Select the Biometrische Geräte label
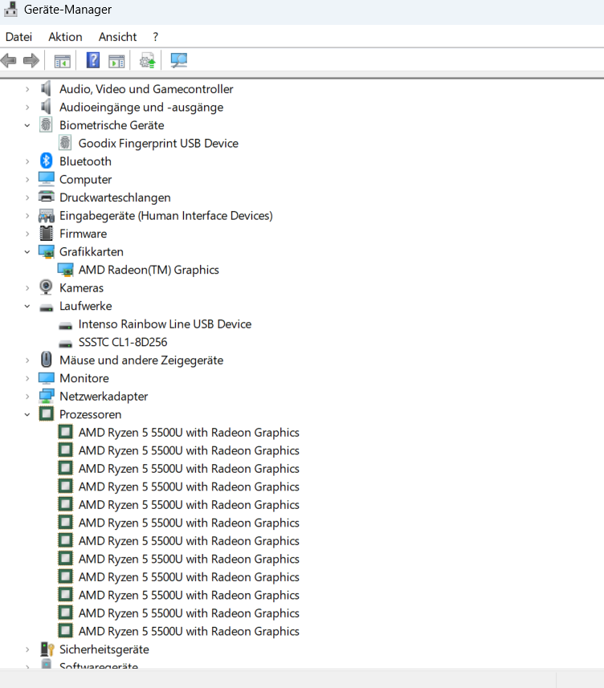The image size is (604, 688). coord(112,125)
